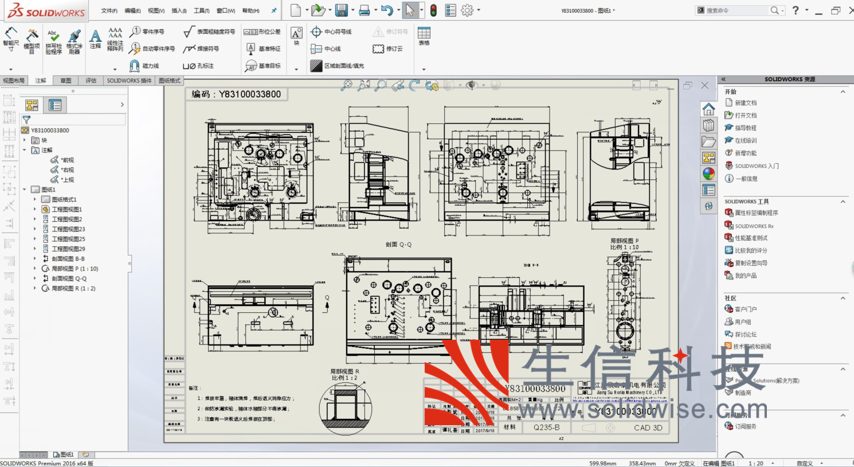Viewport: 854px width, 467px height.
Task: Collapse the SOLIDWORKS 工具 section
Action: click(843, 202)
